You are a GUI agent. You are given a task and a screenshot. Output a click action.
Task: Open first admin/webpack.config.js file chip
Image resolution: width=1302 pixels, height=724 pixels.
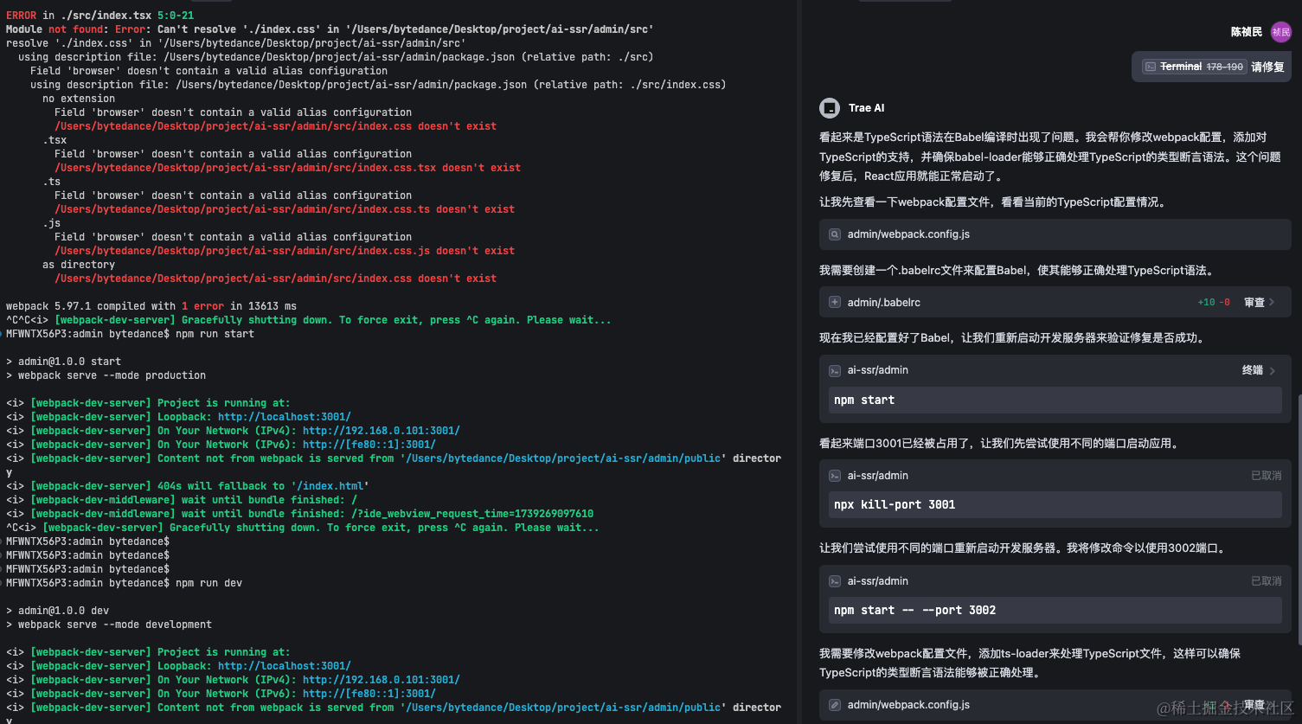coord(1055,234)
